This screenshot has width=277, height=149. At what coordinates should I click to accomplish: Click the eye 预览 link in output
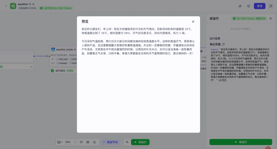click(x=223, y=80)
